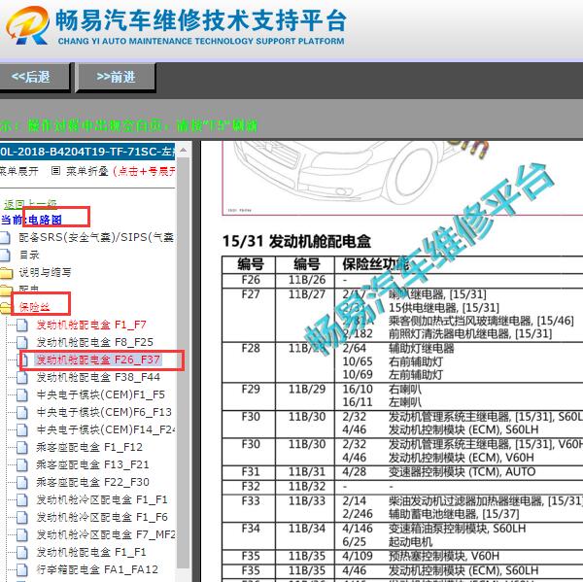Click the text 左前辅助灯
This screenshot has width=583, height=582.
pyautogui.click(x=416, y=374)
